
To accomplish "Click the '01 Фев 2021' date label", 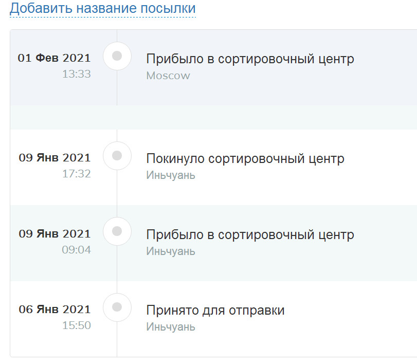I will (54, 58).
